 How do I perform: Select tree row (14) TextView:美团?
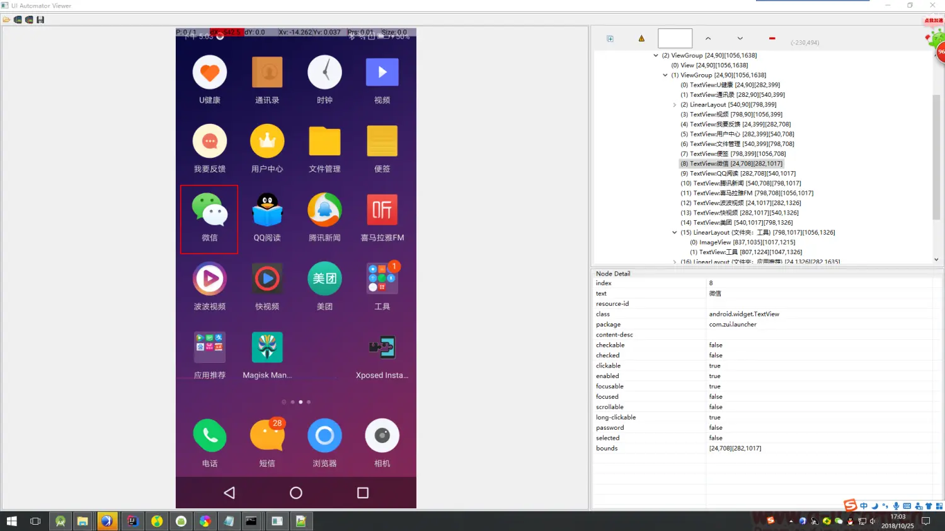(x=736, y=223)
